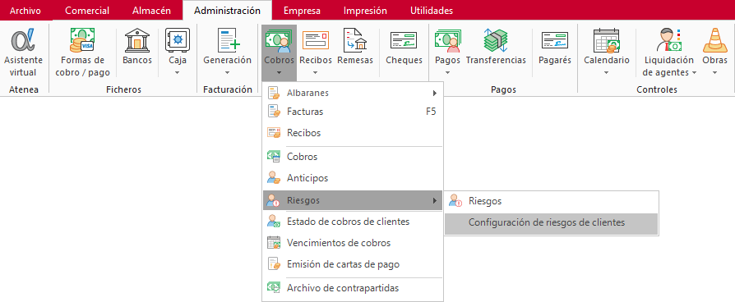This screenshot has width=735, height=302.
Task: Switch to the Impresión tab
Action: click(x=365, y=11)
